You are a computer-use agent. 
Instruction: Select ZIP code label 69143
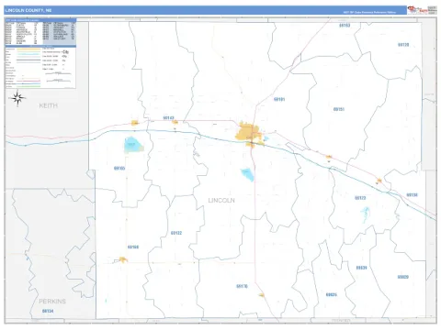point(168,118)
